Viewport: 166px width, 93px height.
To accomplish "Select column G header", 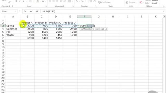I will (99, 17).
